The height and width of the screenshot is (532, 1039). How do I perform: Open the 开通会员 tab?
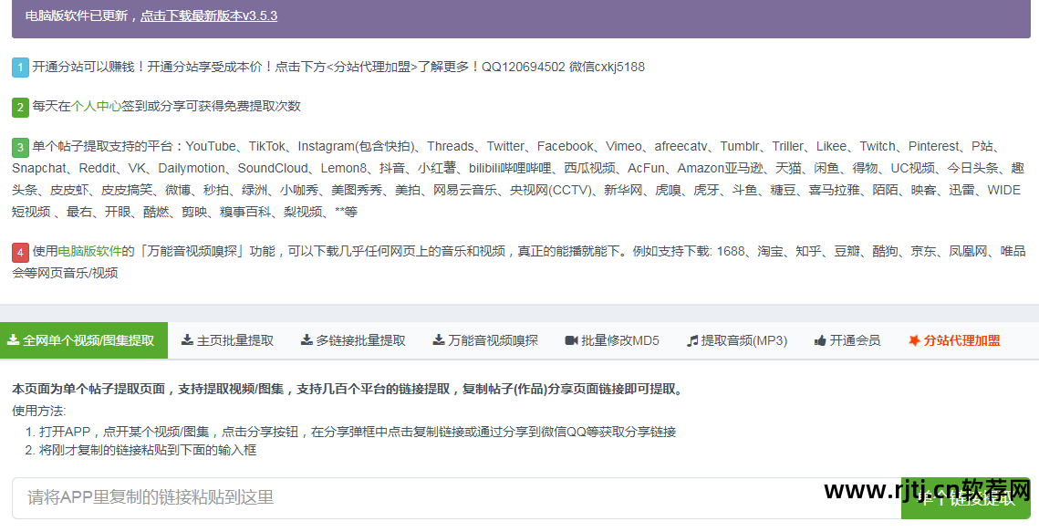click(847, 340)
